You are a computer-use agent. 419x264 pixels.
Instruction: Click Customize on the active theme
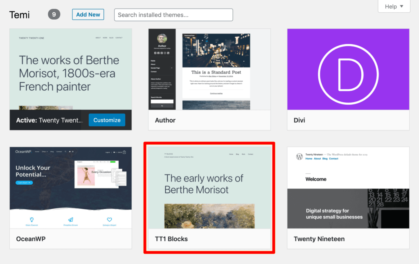coord(107,120)
